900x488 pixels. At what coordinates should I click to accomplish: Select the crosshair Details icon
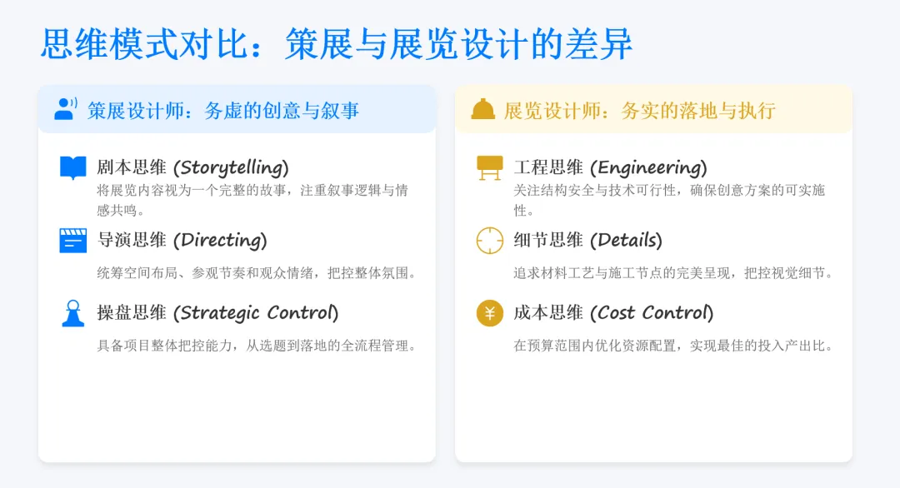[490, 241]
